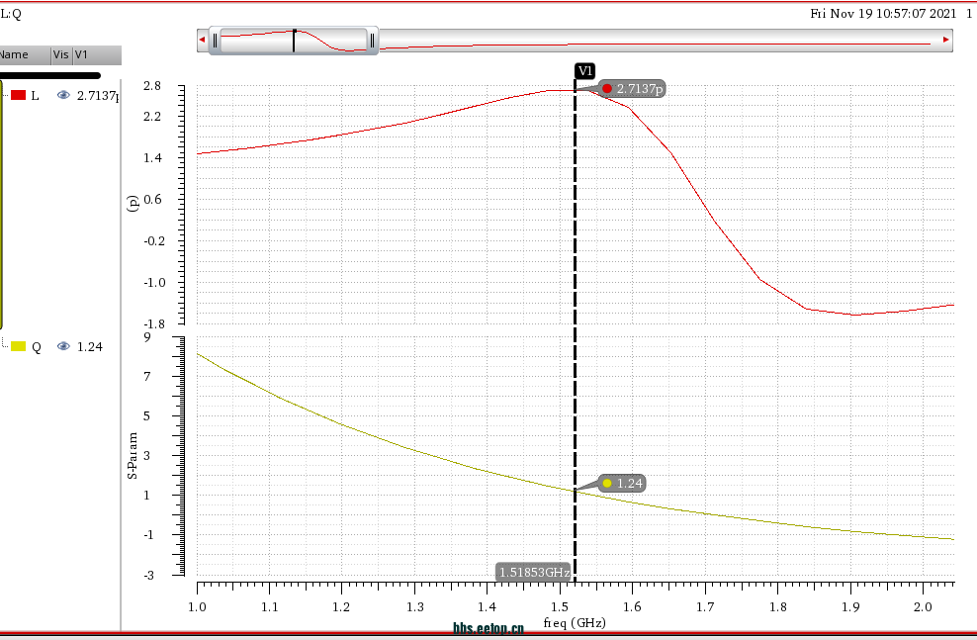The image size is (977, 640).
Task: Click the 2.7137p marker value bubble
Action: [x=631, y=88]
